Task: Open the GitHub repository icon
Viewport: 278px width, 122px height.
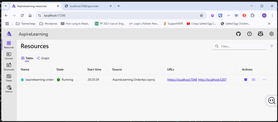Action: pos(238,34)
